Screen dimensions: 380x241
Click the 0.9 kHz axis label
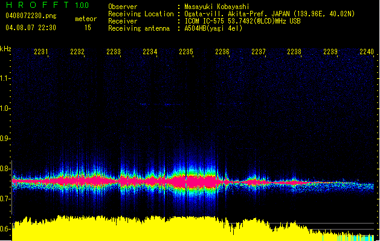tap(5, 139)
